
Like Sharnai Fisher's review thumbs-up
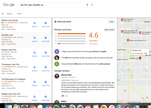point(63,96)
